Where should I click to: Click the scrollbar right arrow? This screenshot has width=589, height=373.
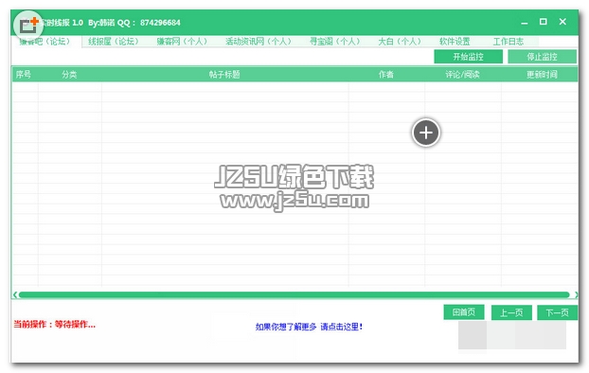(576, 294)
